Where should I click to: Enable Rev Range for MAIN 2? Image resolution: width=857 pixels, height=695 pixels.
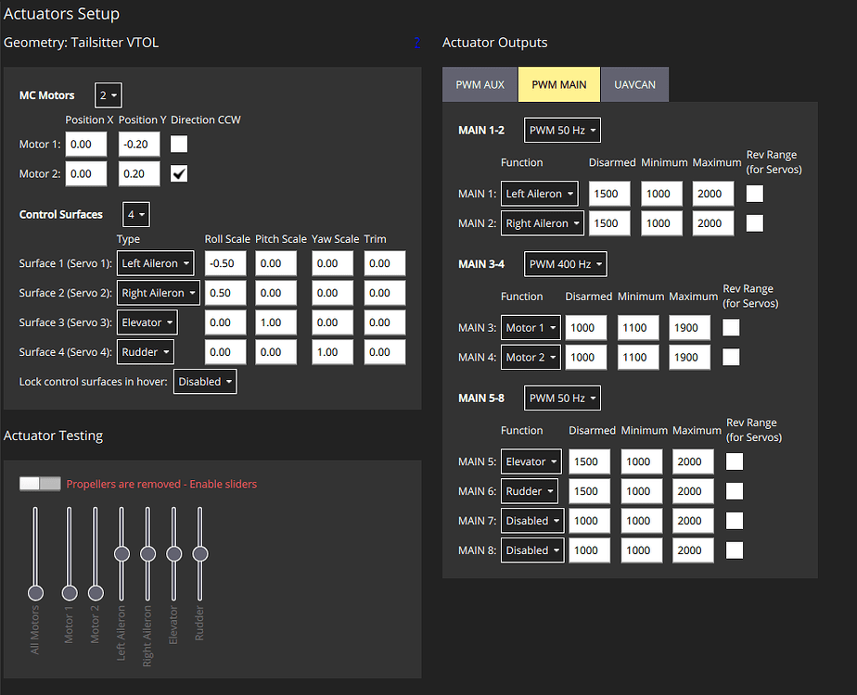[755, 222]
